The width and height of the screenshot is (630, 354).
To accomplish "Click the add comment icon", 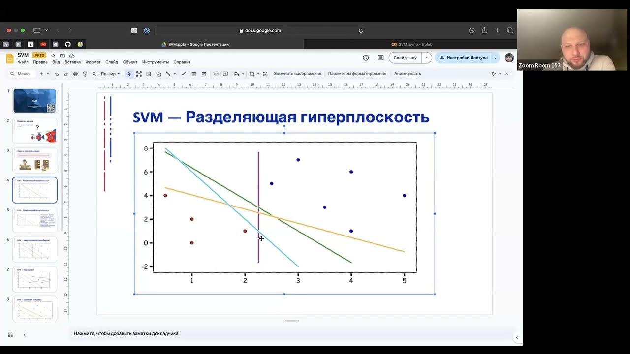I will point(225,74).
